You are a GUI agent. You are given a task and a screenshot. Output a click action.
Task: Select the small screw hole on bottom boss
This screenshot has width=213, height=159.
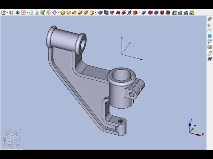(121, 121)
